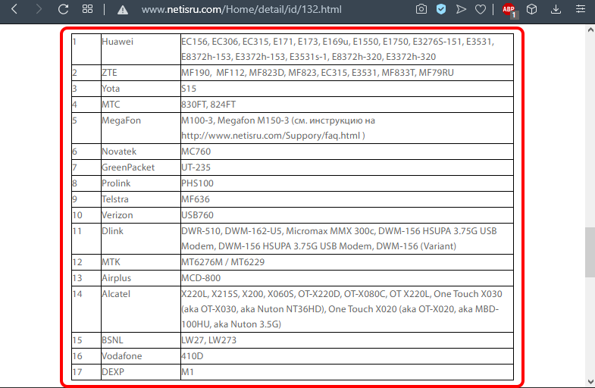
Task: Click the Telstra brand cell
Action: click(x=141, y=199)
